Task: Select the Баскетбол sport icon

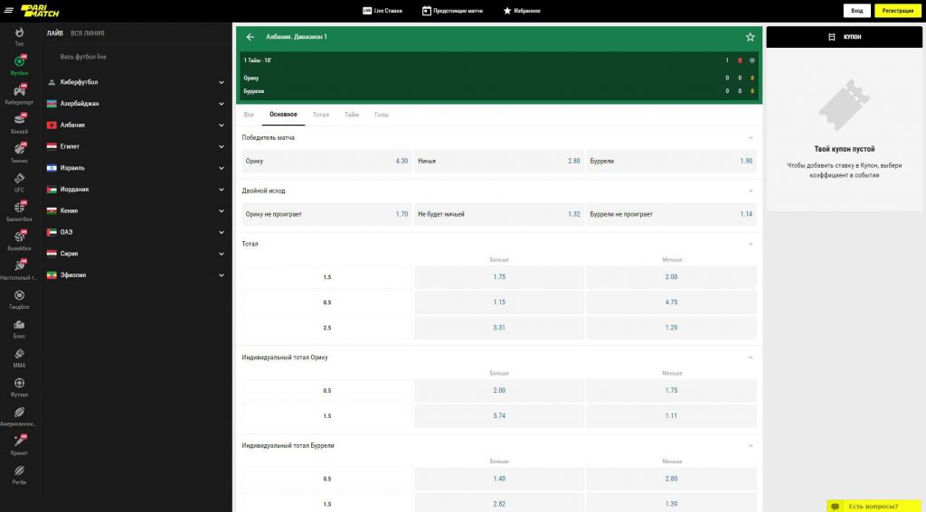Action: pos(20,207)
